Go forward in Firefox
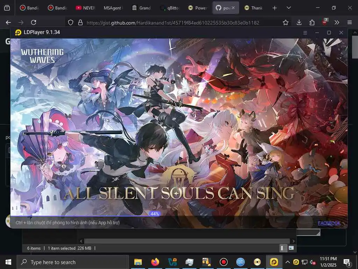 (21, 22)
